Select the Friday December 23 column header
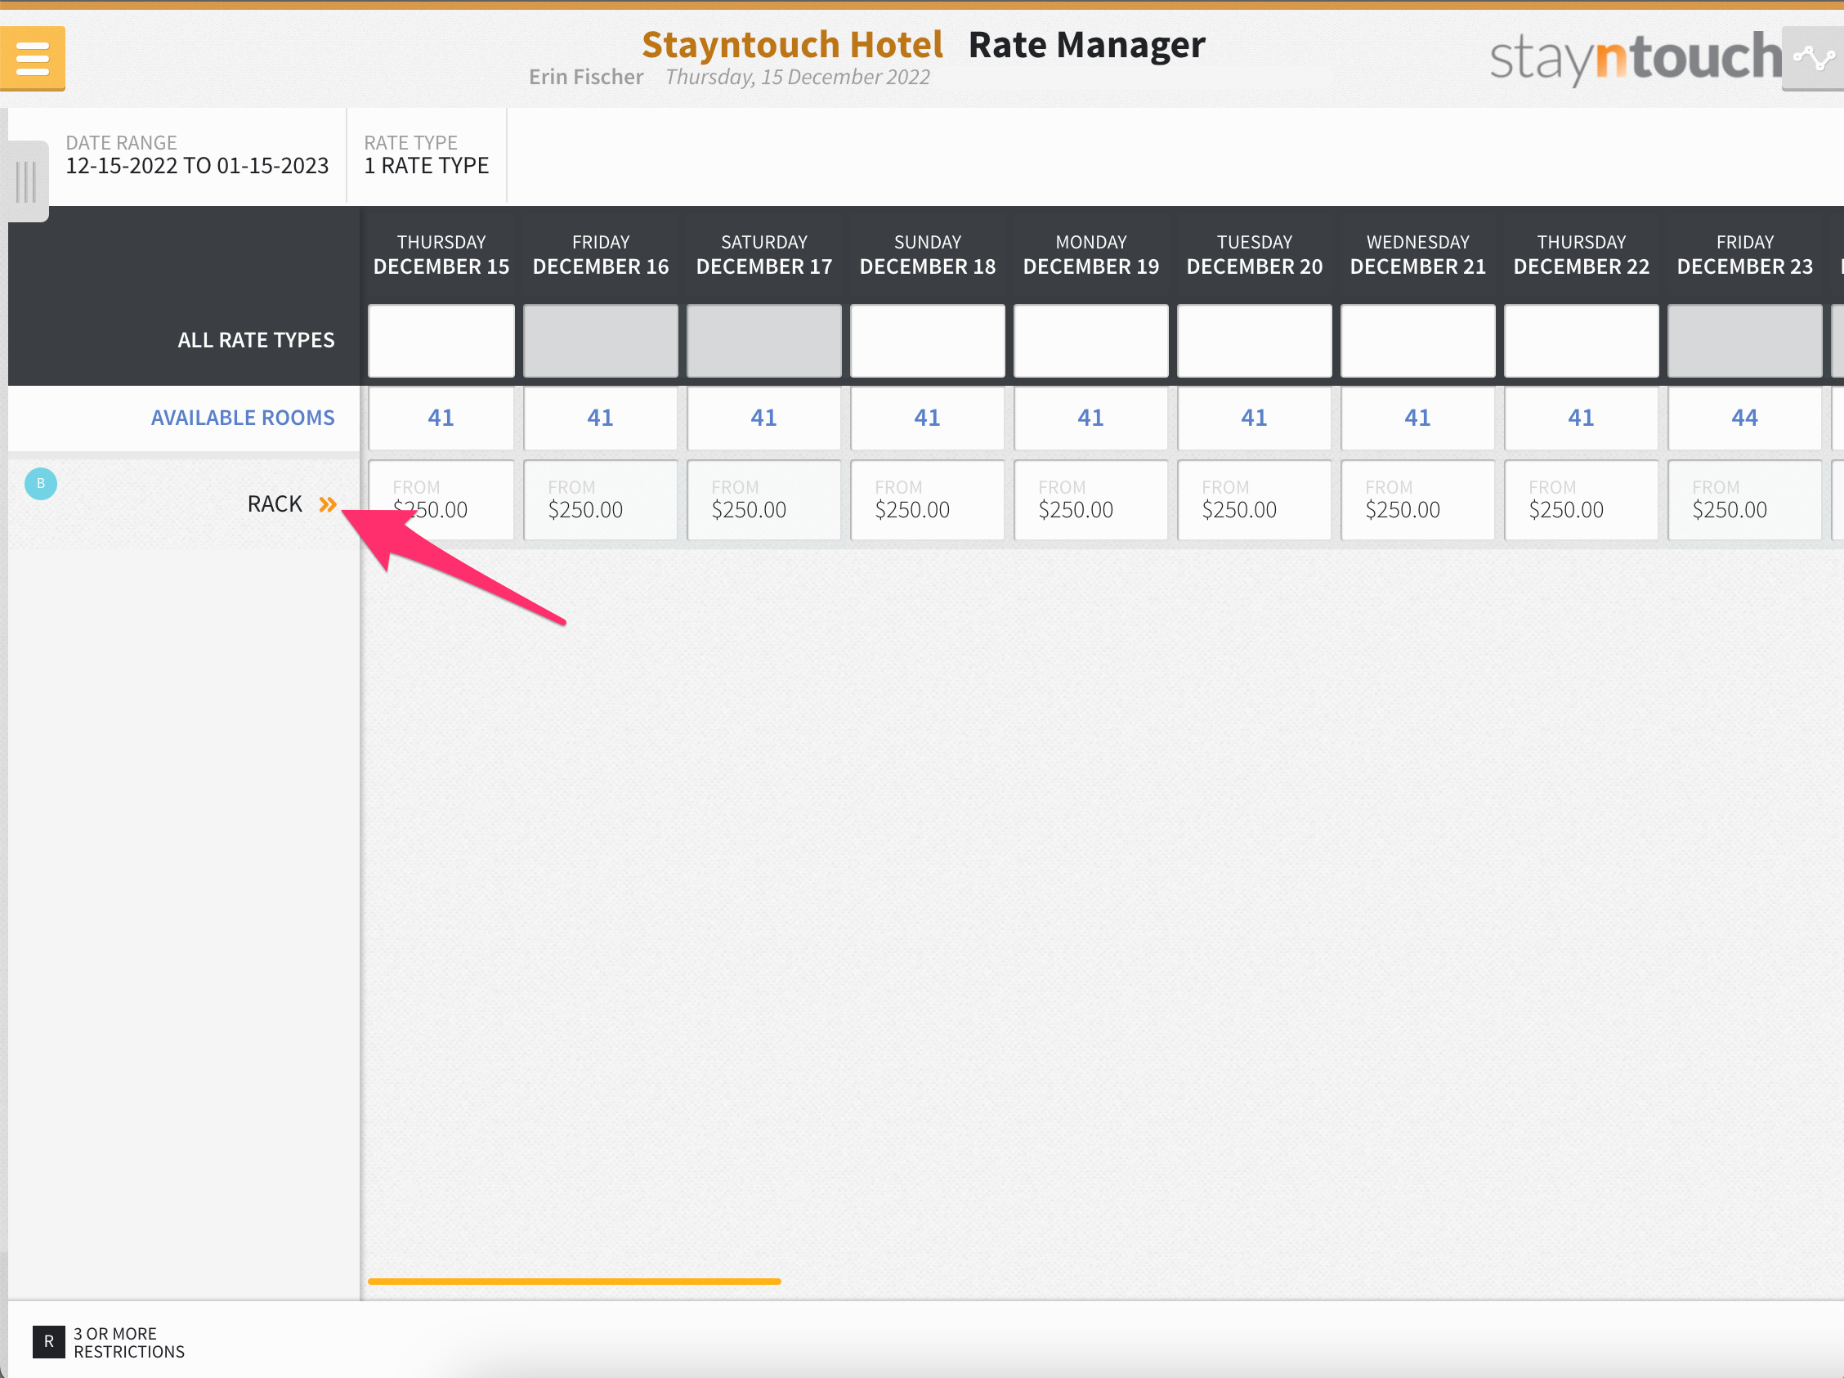Screen dimensions: 1844x1378 (1744, 255)
